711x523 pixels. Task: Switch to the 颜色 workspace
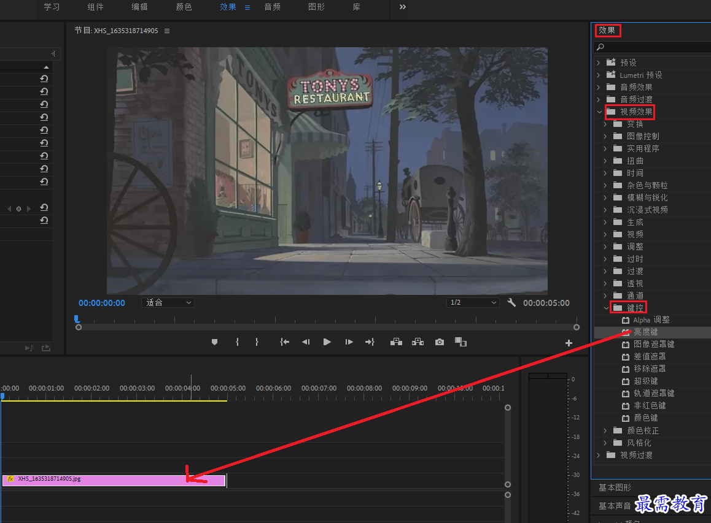pos(184,7)
